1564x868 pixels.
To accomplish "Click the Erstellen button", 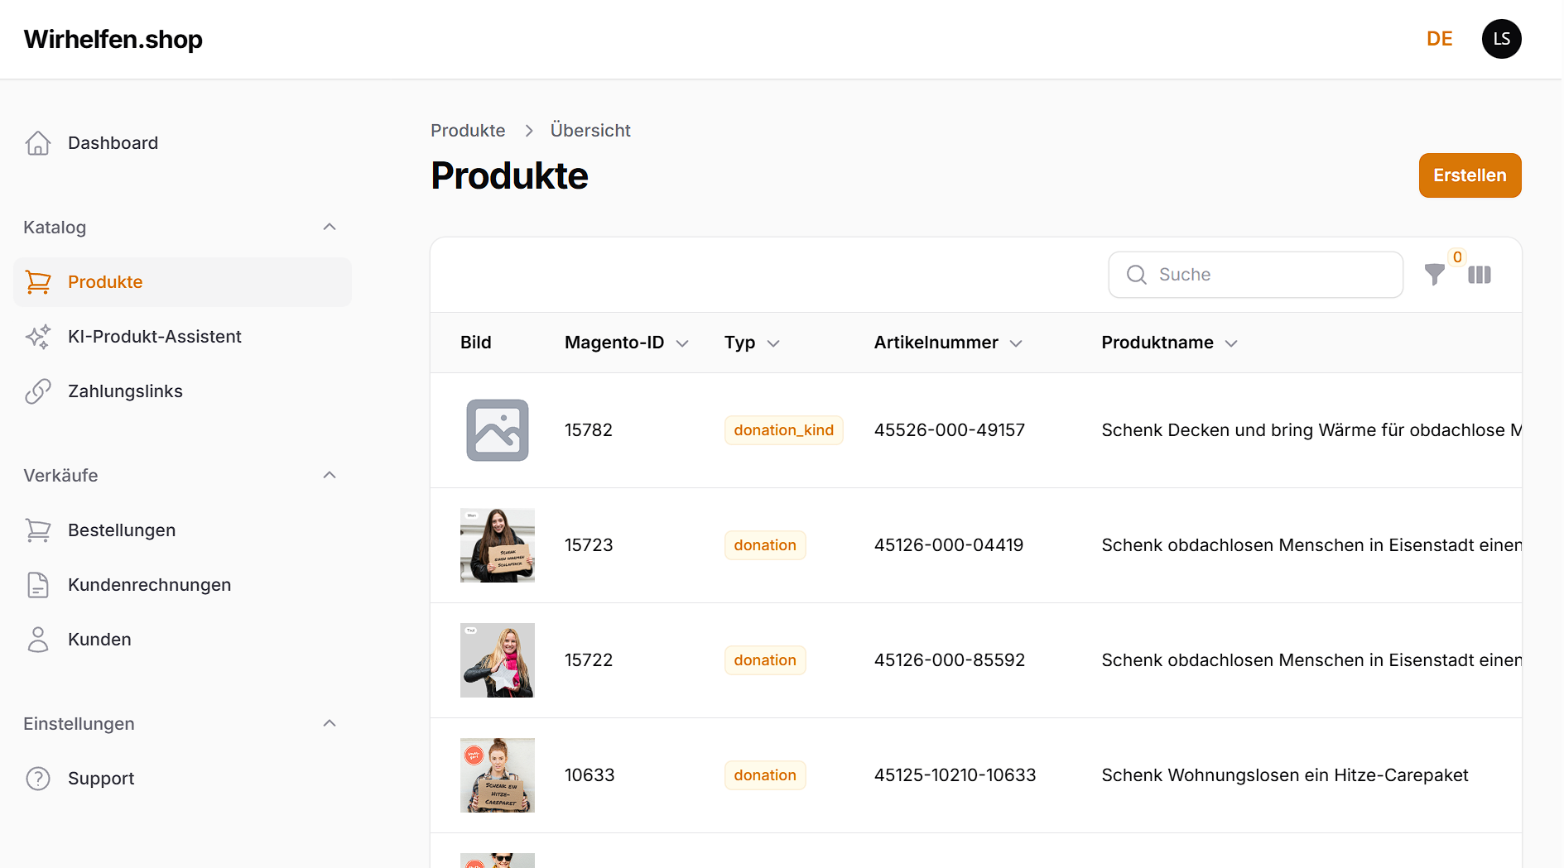I will (1470, 175).
